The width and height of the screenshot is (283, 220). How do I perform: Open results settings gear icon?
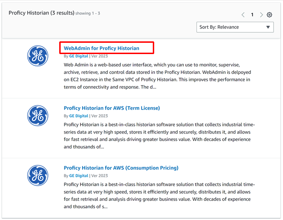click(x=269, y=15)
